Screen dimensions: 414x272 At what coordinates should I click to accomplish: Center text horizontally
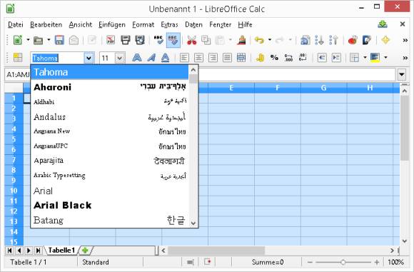point(198,58)
